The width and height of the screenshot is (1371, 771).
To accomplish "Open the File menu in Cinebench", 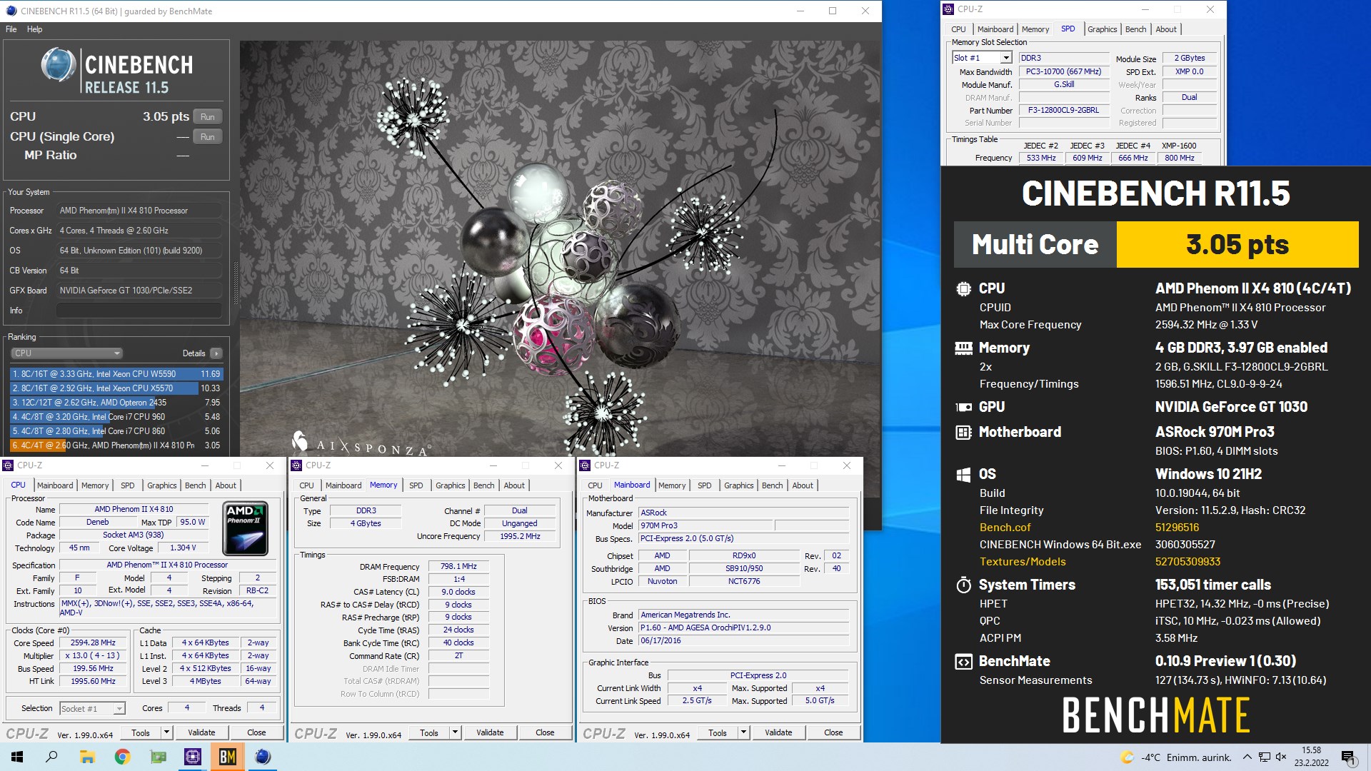I will pos(11,29).
